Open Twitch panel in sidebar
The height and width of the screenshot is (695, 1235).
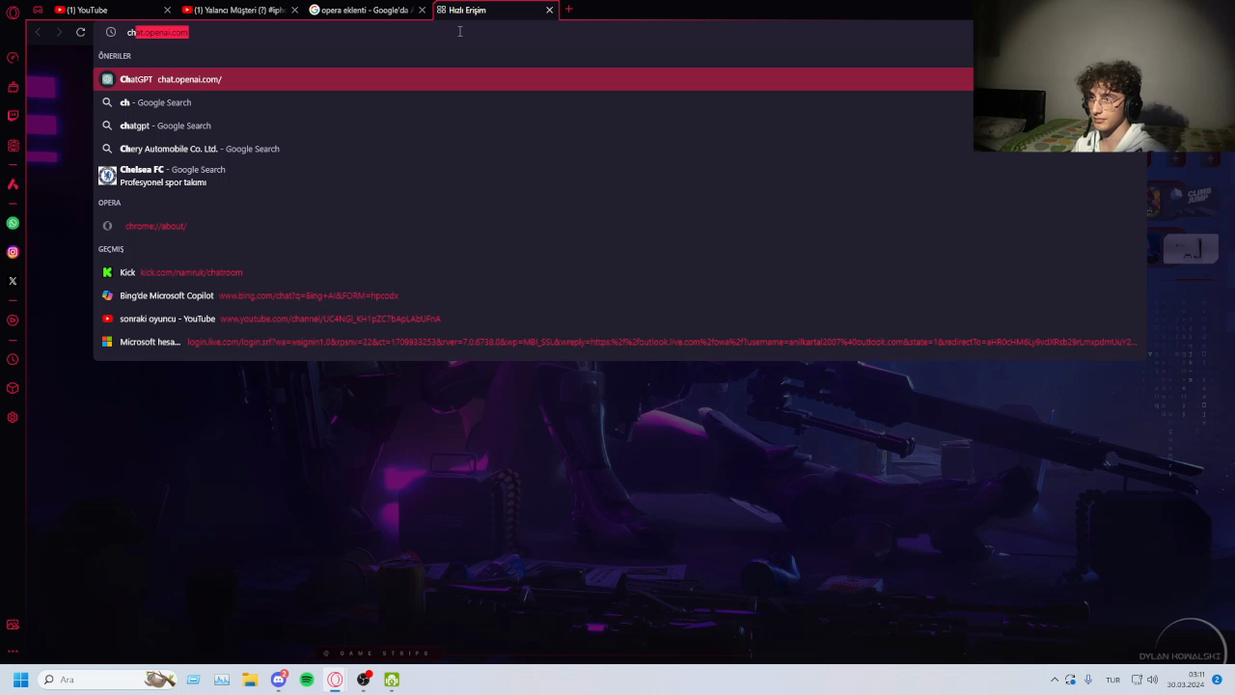[x=13, y=116]
